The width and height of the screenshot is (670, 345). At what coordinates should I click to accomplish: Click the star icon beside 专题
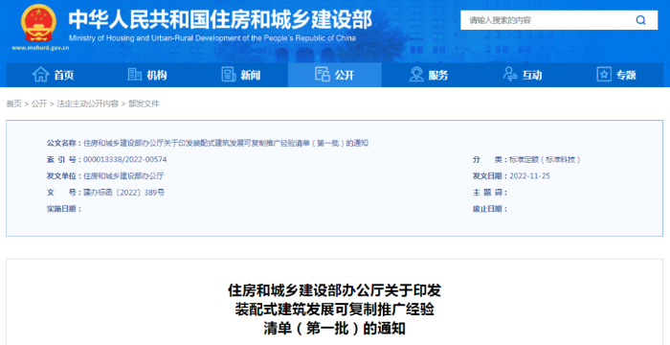coord(604,75)
